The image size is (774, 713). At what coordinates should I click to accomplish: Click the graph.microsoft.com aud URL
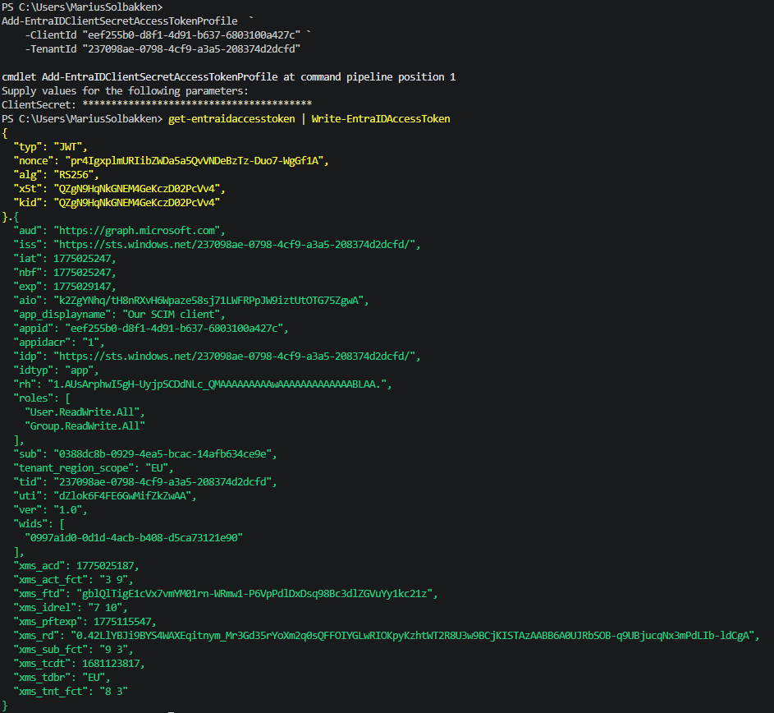[139, 231]
